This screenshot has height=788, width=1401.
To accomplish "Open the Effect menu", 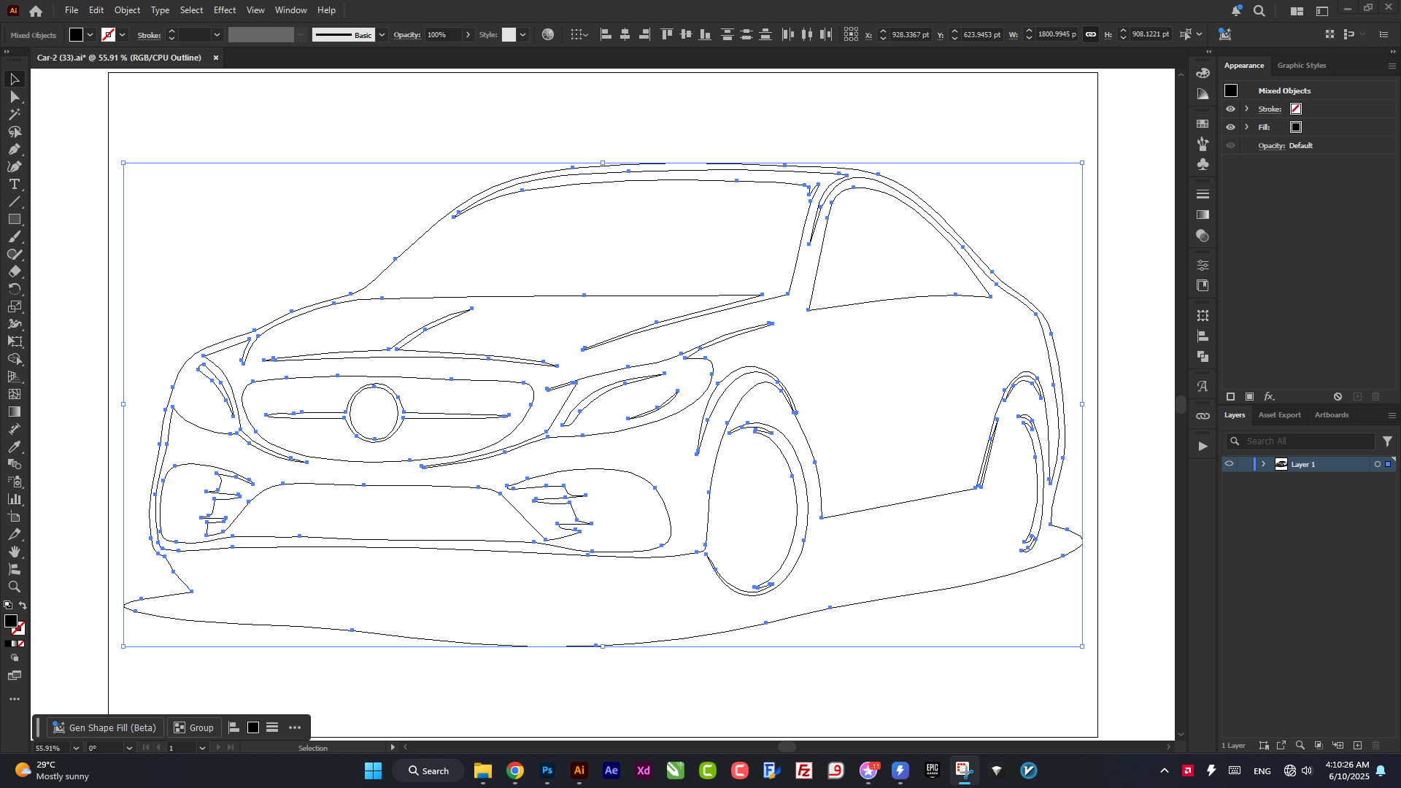I will point(225,10).
